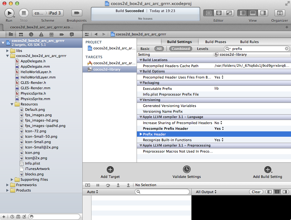Show the Project navigator folder icon
This screenshot has width=291, height=220.
[11, 35]
